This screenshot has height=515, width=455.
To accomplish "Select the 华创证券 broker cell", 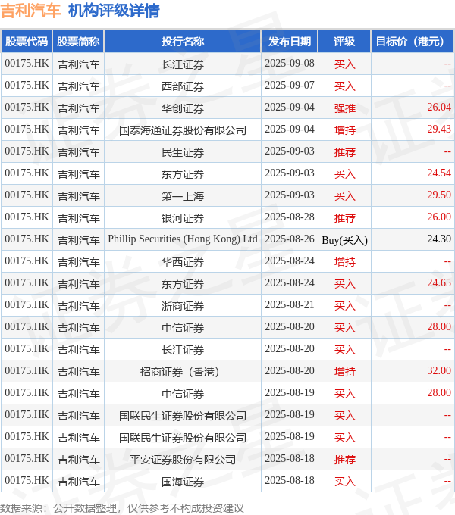I will [183, 108].
